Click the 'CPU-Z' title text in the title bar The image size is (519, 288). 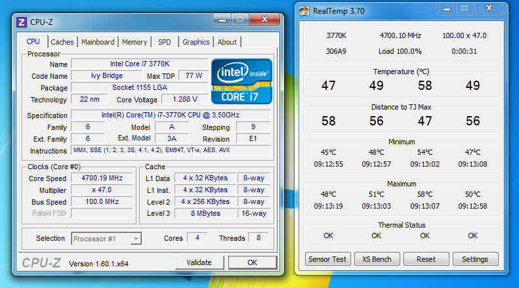[x=41, y=22]
